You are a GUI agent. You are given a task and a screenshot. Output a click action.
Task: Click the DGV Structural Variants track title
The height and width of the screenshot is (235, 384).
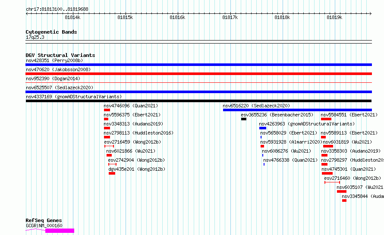[60, 55]
